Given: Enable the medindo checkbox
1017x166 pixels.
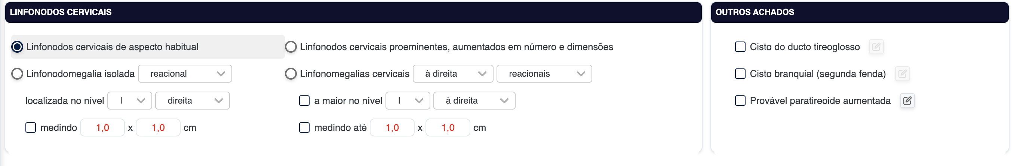Looking at the screenshot, I should [31, 127].
